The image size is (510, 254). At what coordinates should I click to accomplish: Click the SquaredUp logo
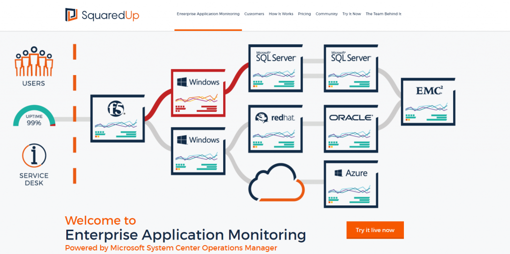point(102,15)
